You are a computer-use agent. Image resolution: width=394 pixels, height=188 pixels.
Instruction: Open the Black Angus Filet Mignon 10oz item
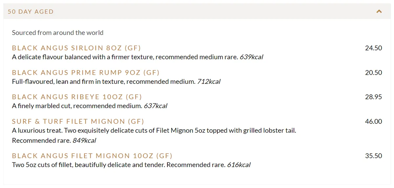(x=92, y=156)
